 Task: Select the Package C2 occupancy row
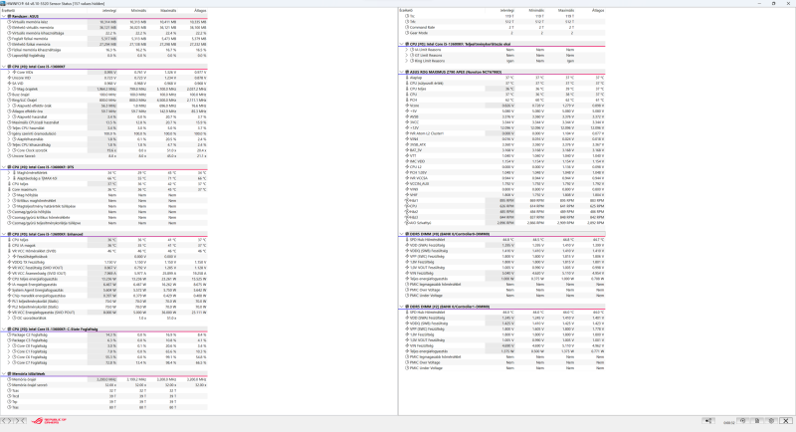[x=104, y=335]
